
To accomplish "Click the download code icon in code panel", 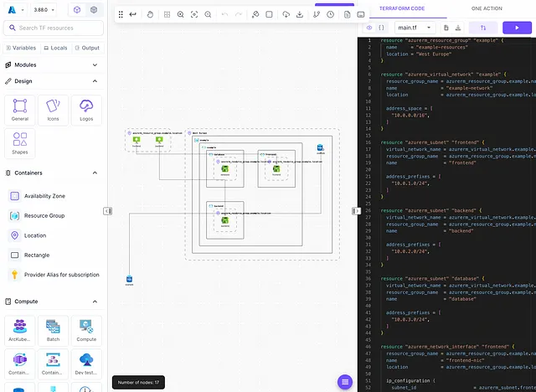I will (x=458, y=28).
